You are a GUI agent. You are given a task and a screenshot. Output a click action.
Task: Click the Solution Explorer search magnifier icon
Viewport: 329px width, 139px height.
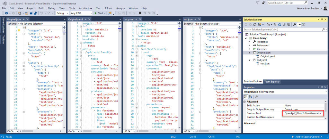coord(323,29)
